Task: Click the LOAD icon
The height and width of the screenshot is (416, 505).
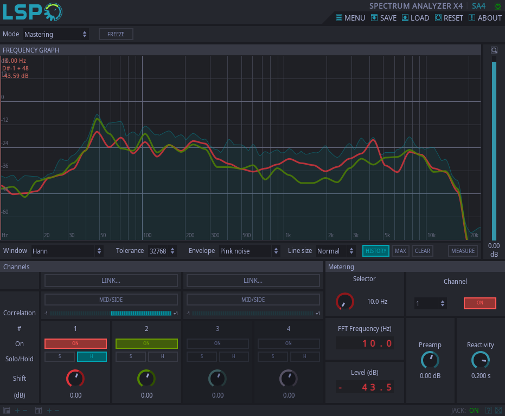Action: (x=405, y=18)
